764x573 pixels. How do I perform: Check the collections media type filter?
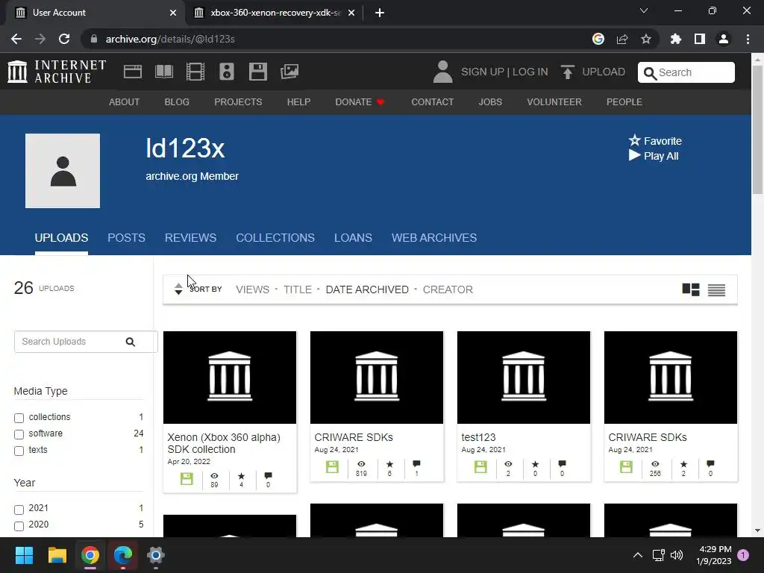pyautogui.click(x=19, y=418)
